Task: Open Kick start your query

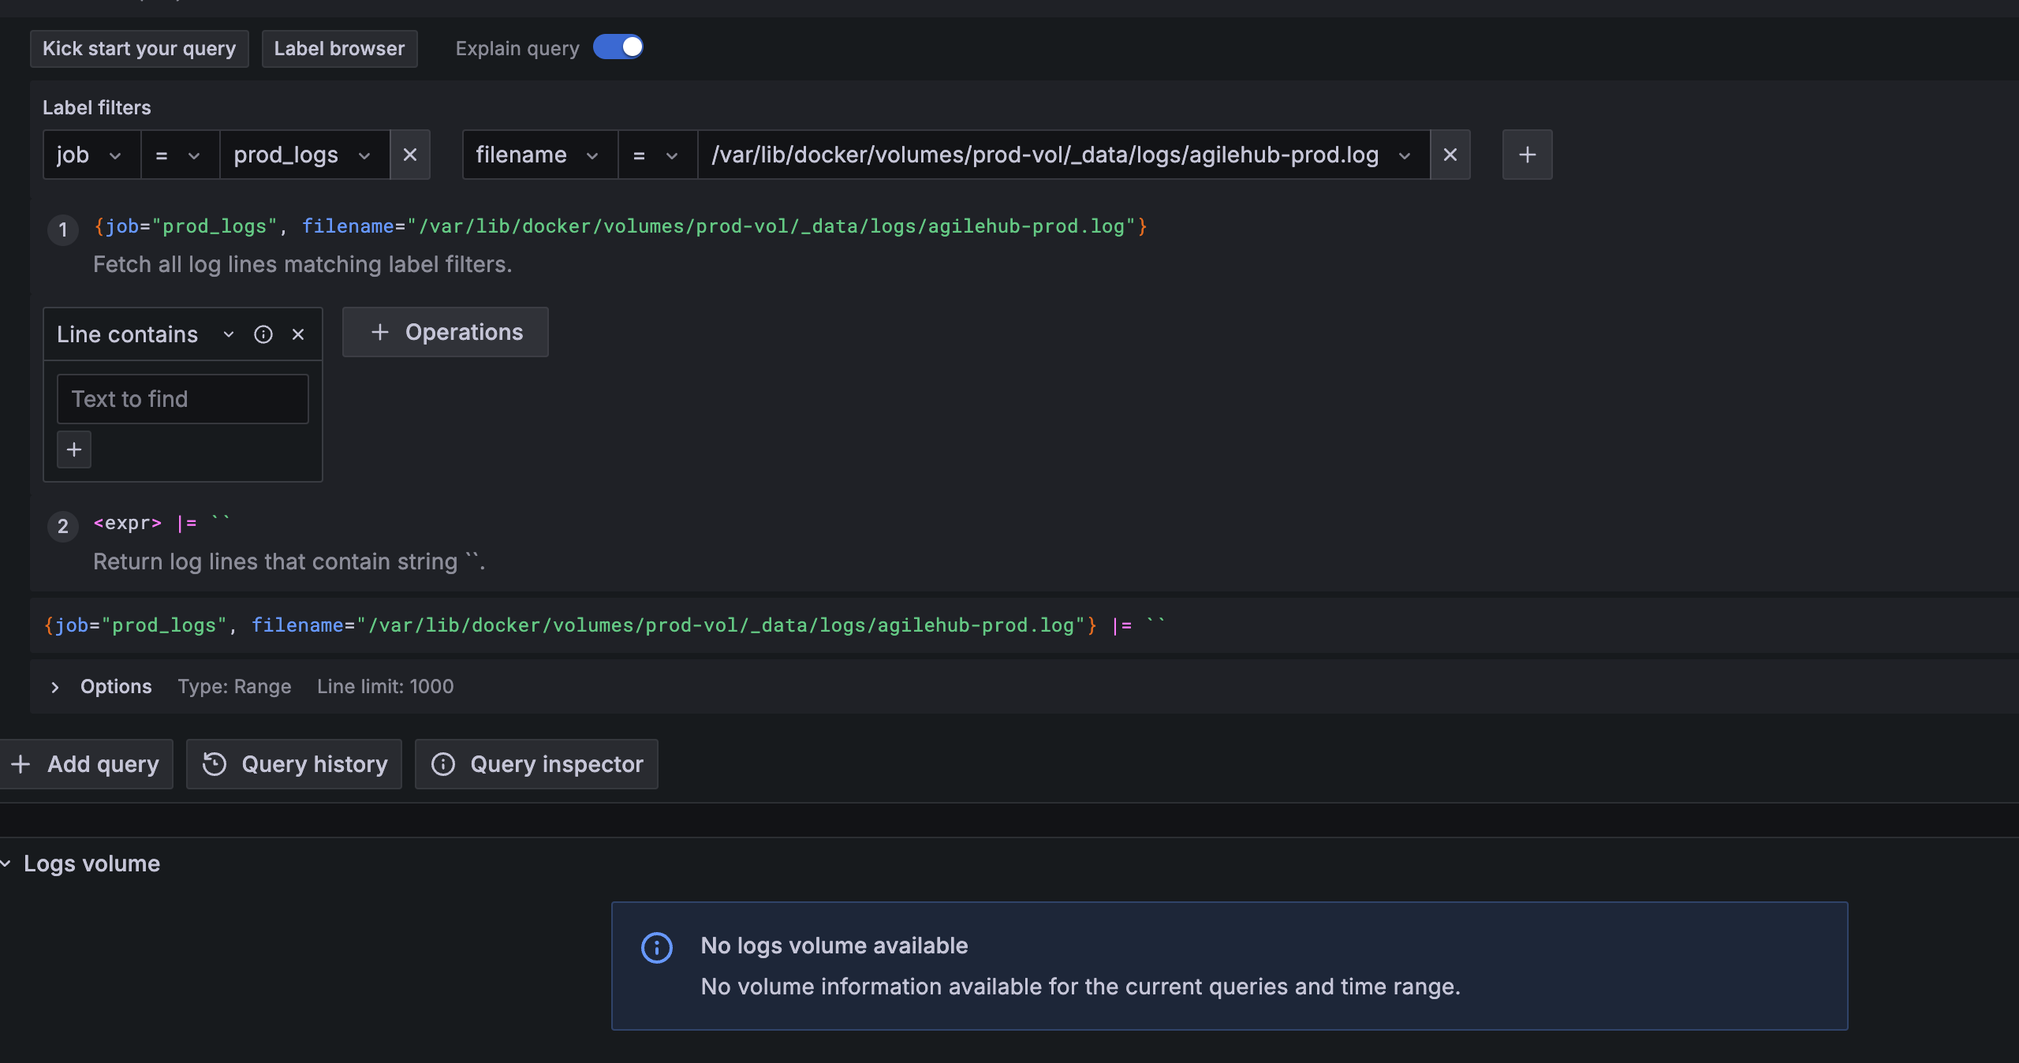Action: point(139,49)
